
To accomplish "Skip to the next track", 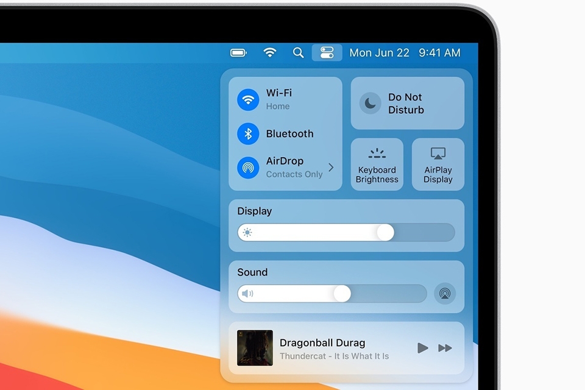I will (445, 347).
